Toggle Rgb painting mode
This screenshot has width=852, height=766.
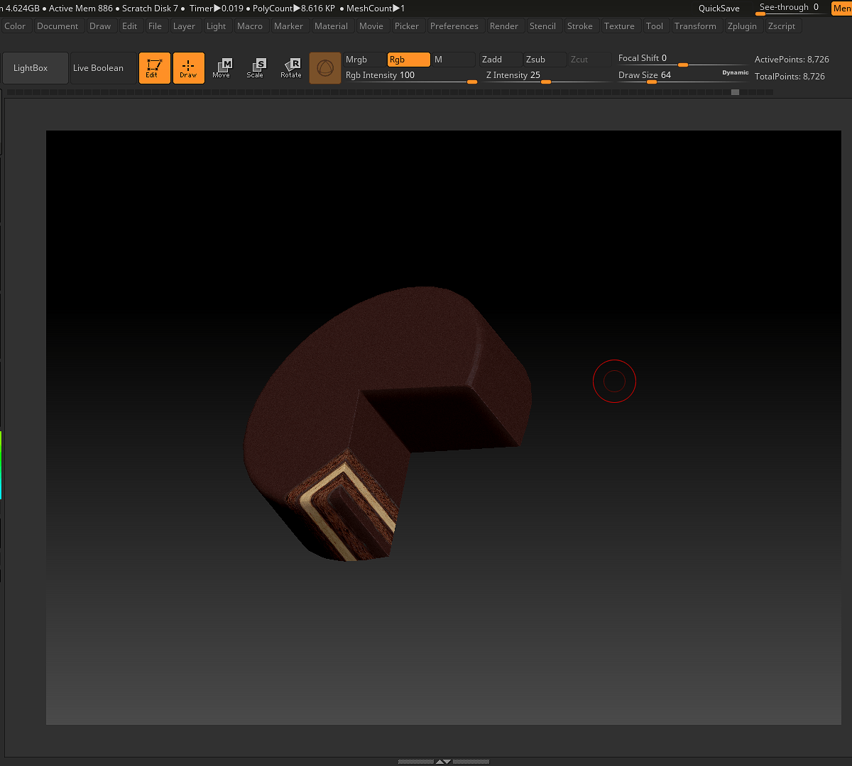(408, 60)
